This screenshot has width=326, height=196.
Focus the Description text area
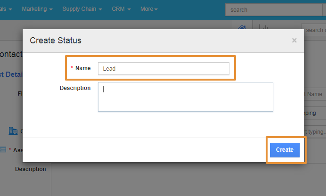tap(185, 97)
